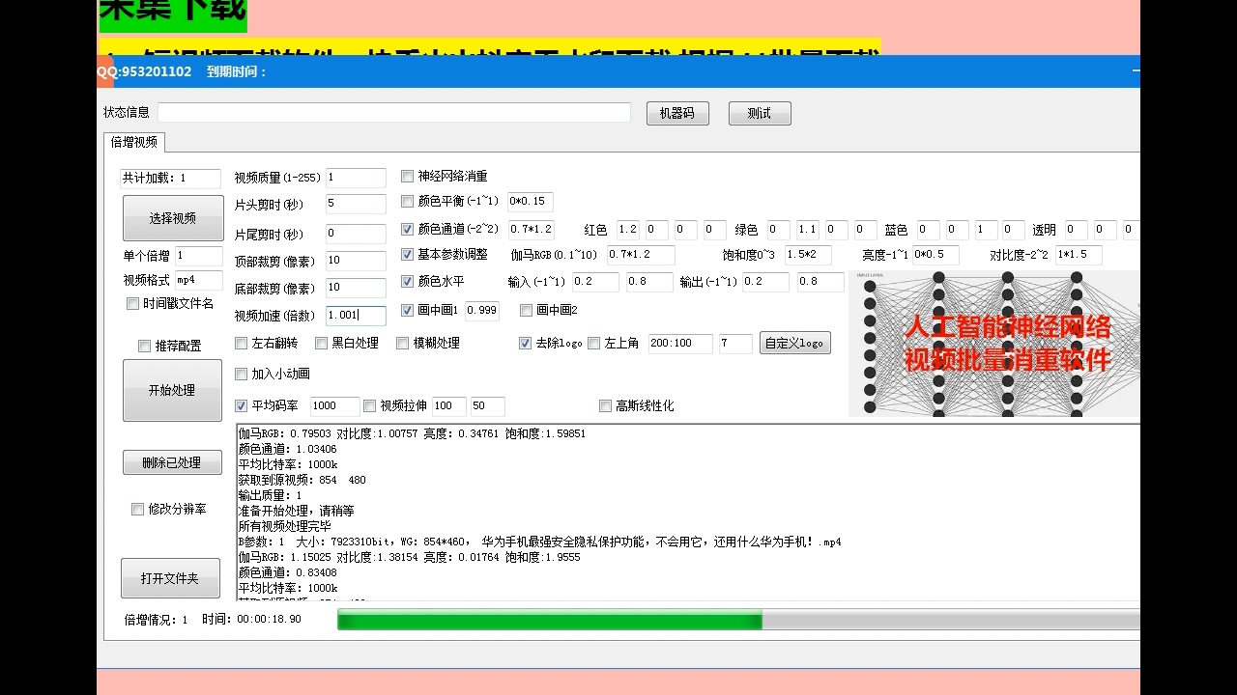The width and height of the screenshot is (1237, 695).
Task: Switch to the 倍增视频 tab
Action: tap(134, 142)
